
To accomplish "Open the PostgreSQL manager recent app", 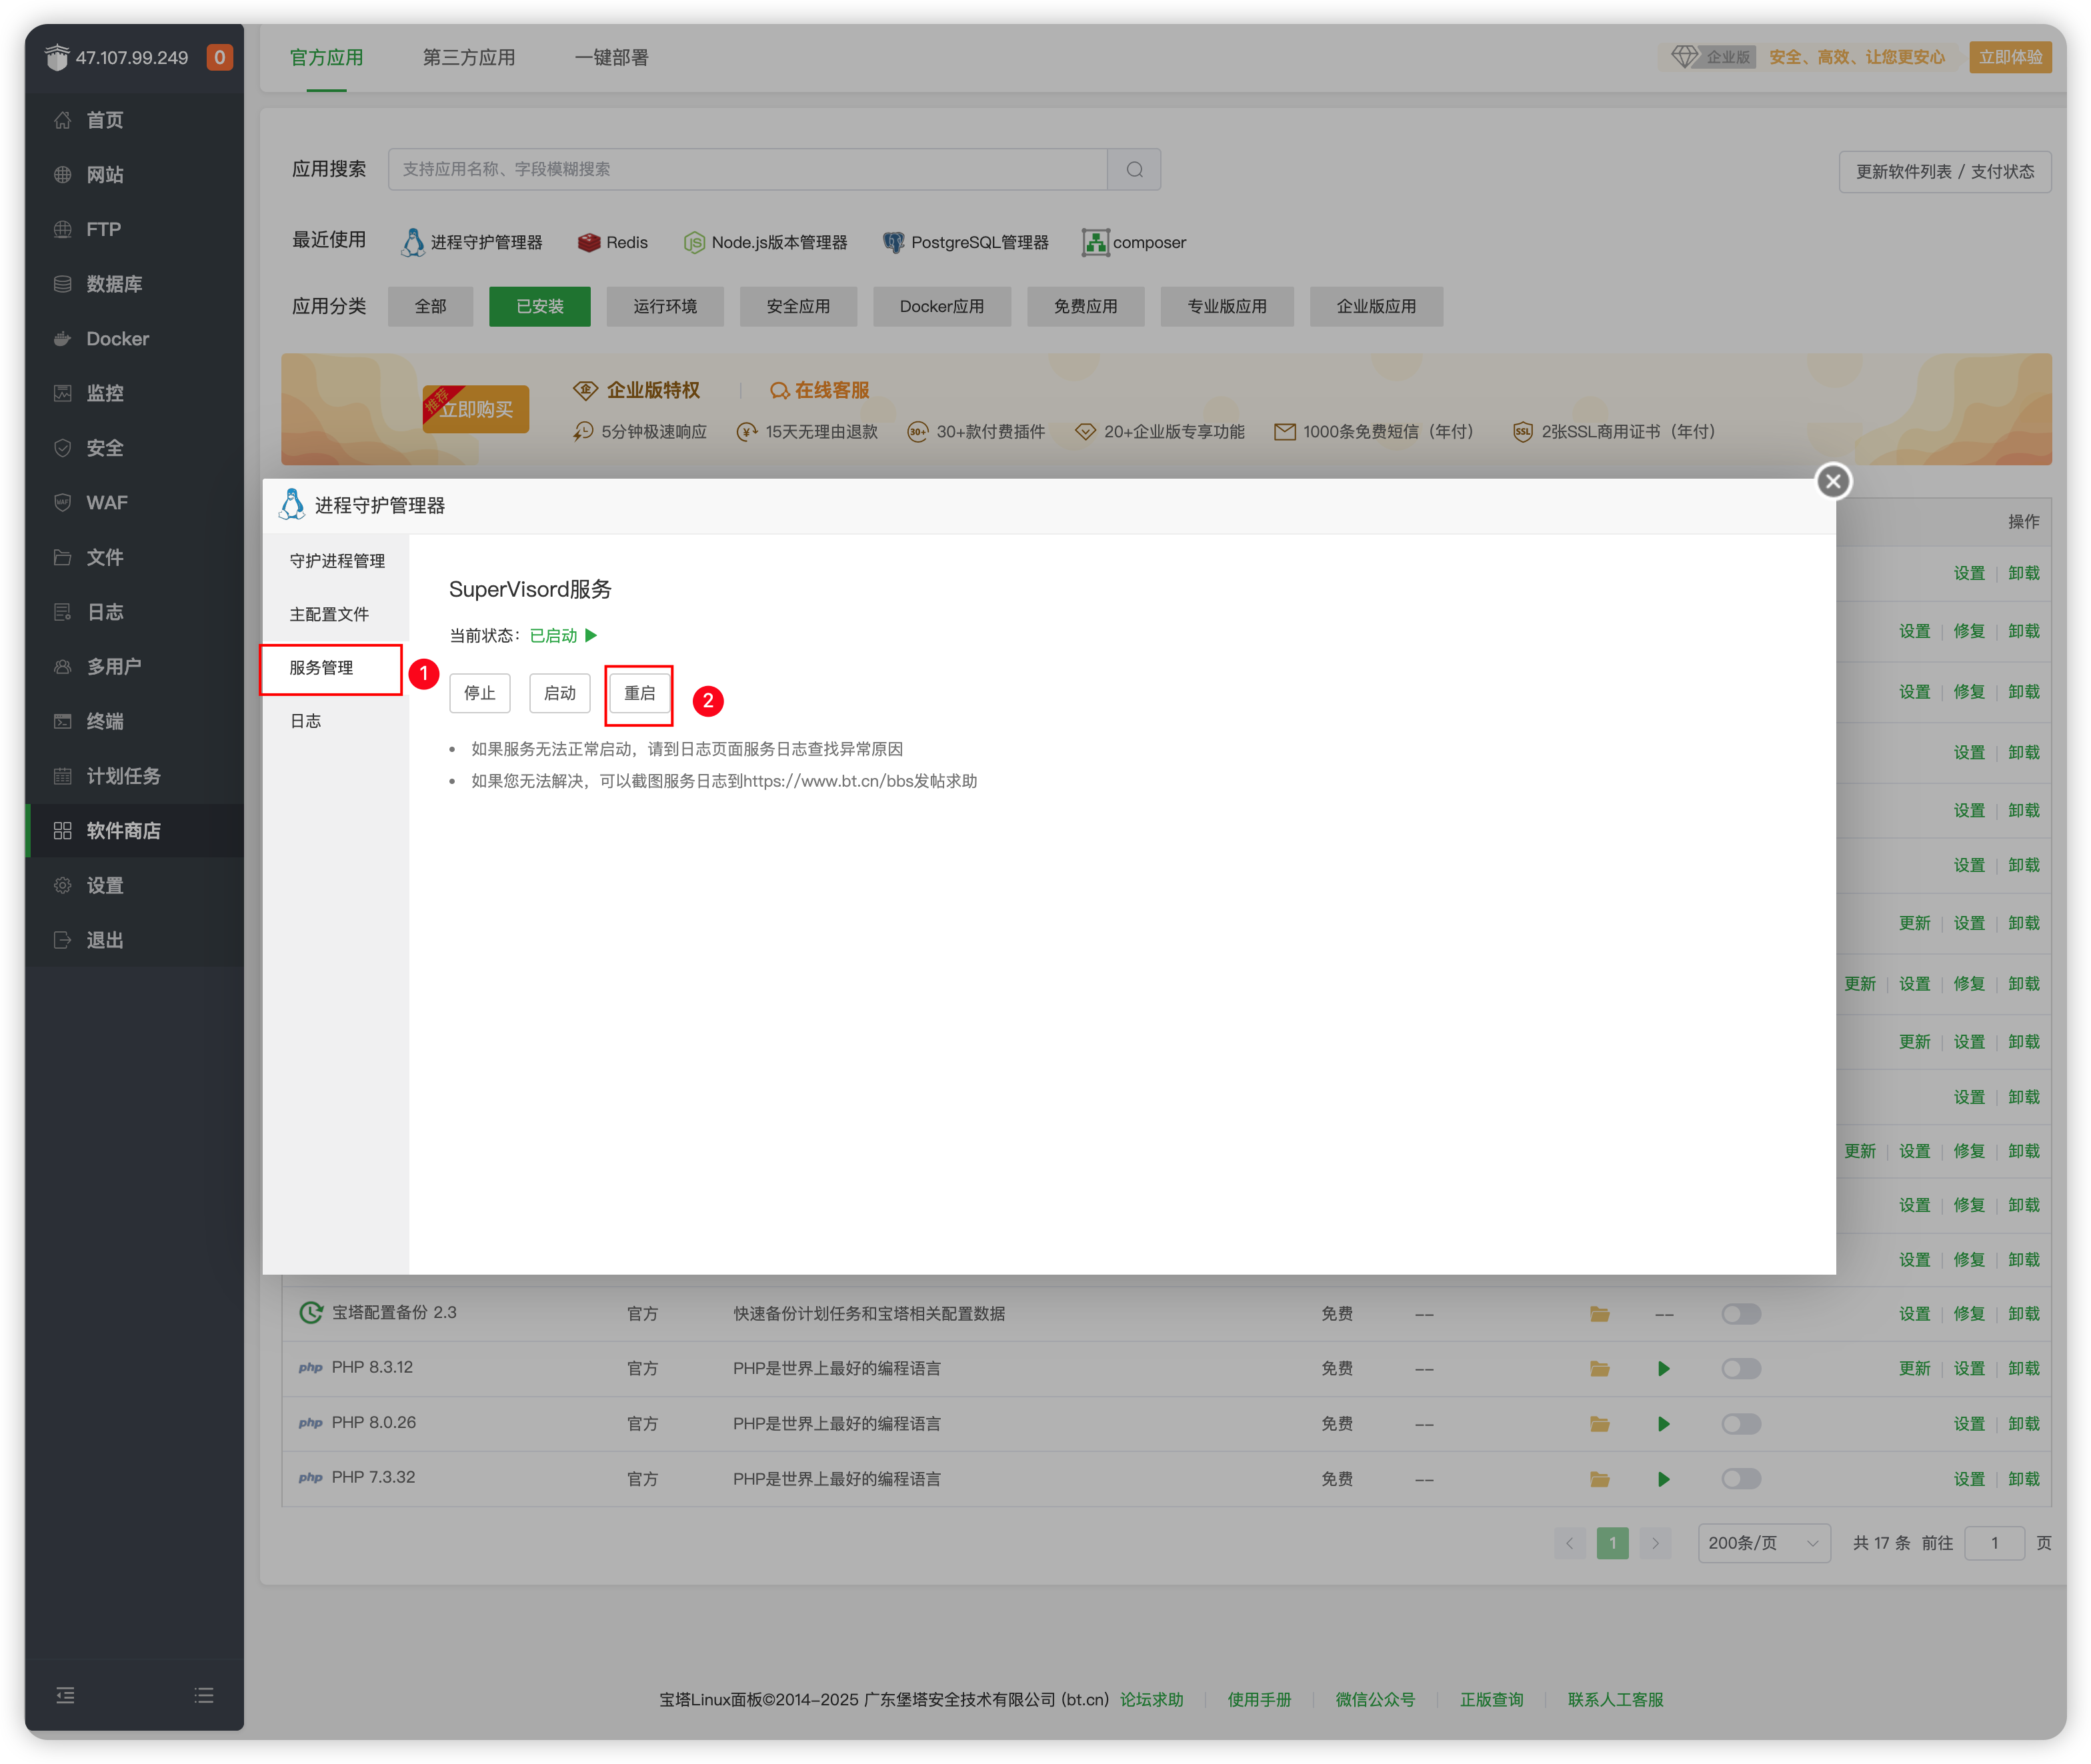I will point(966,242).
